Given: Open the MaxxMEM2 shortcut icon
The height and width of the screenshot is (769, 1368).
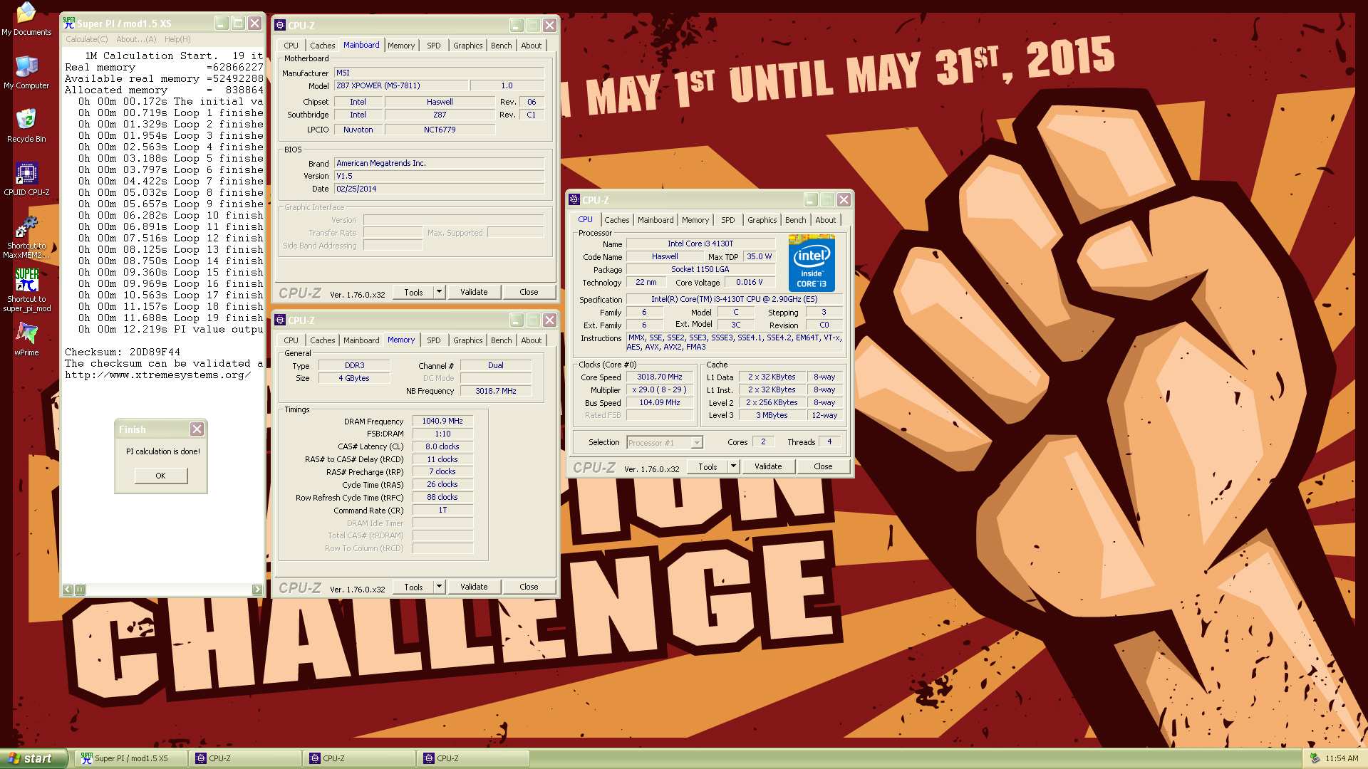Looking at the screenshot, I should (x=26, y=237).
